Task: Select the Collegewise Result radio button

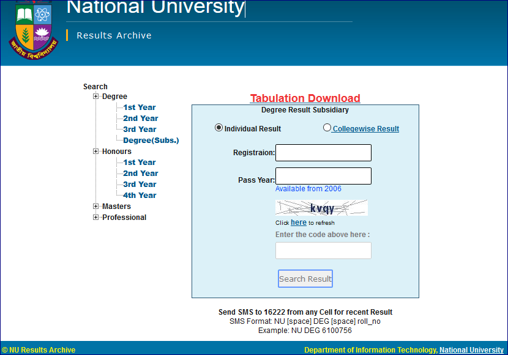Action: (x=327, y=128)
